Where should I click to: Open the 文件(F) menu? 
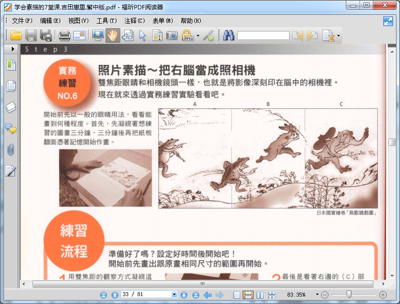tap(22, 21)
